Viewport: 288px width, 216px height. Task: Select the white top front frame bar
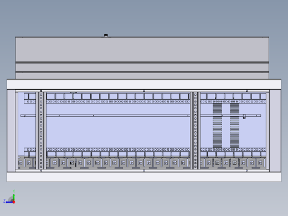144,84
